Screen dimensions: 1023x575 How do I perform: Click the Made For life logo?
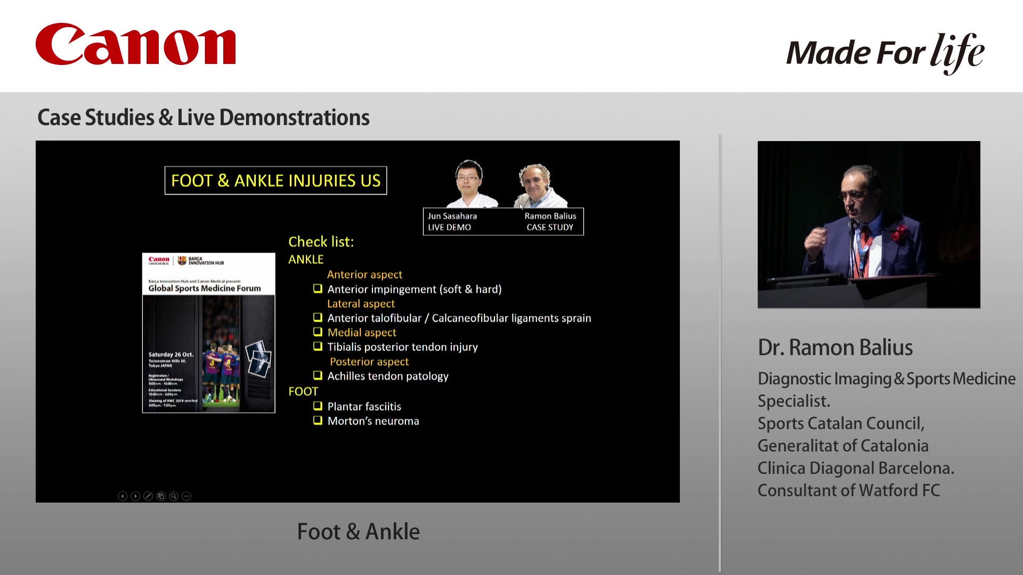pos(885,53)
